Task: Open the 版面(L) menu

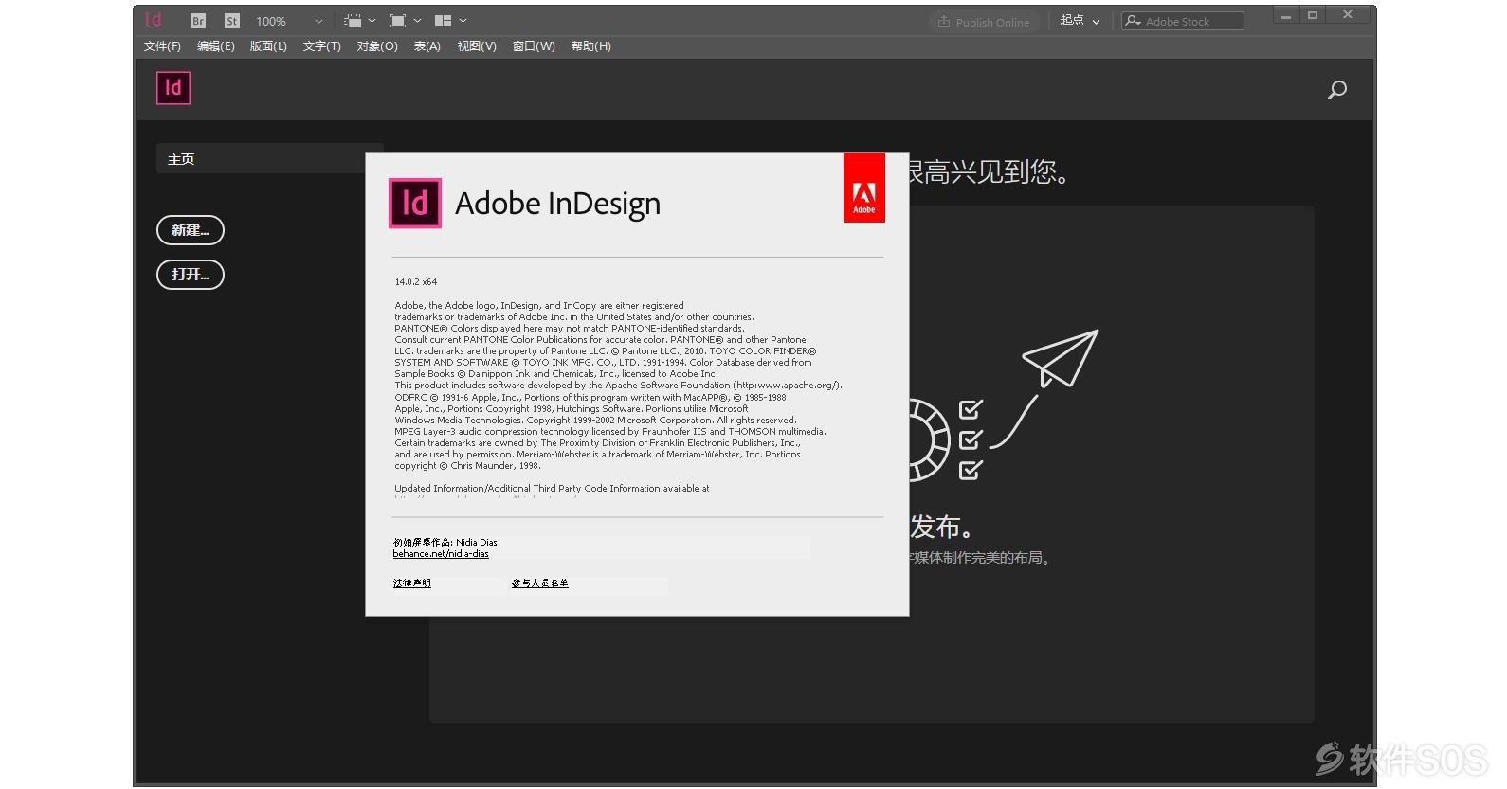Action: point(268,46)
